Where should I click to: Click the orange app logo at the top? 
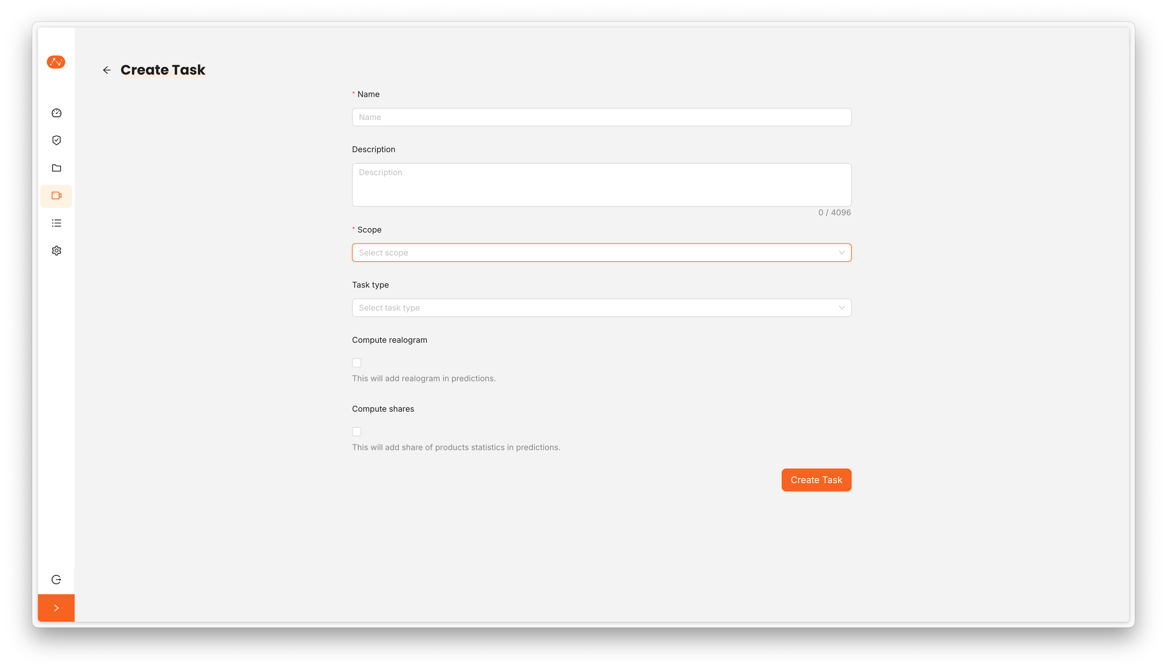tap(56, 62)
